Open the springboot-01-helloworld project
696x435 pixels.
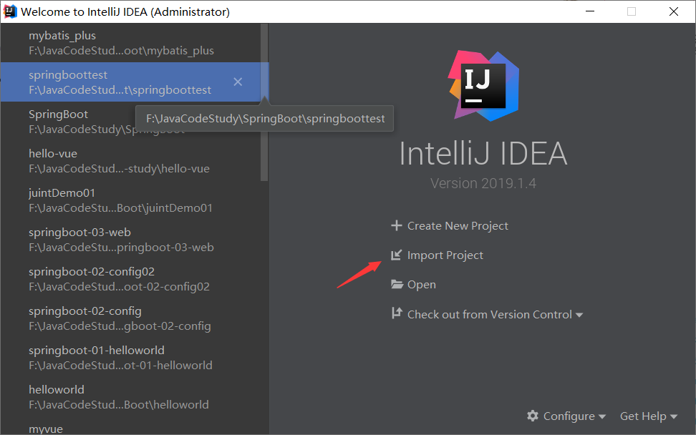pyautogui.click(x=121, y=358)
